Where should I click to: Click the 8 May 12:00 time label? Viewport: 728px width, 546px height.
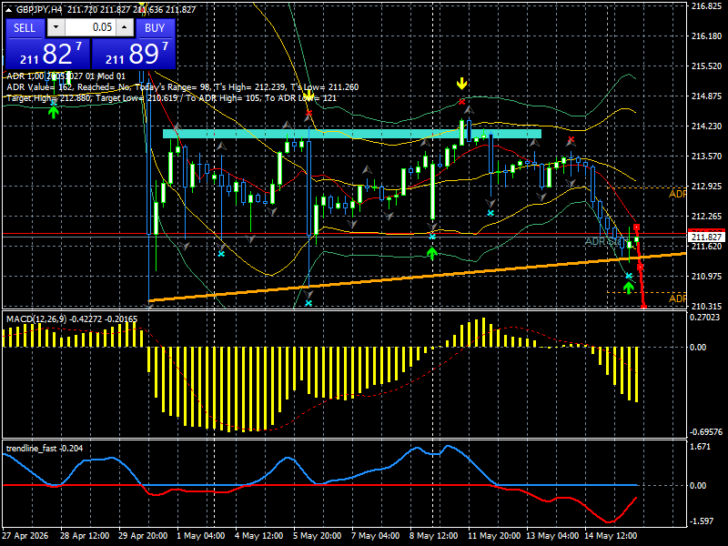tap(434, 536)
